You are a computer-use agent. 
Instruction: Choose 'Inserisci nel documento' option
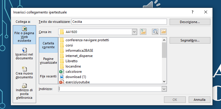click(24, 54)
